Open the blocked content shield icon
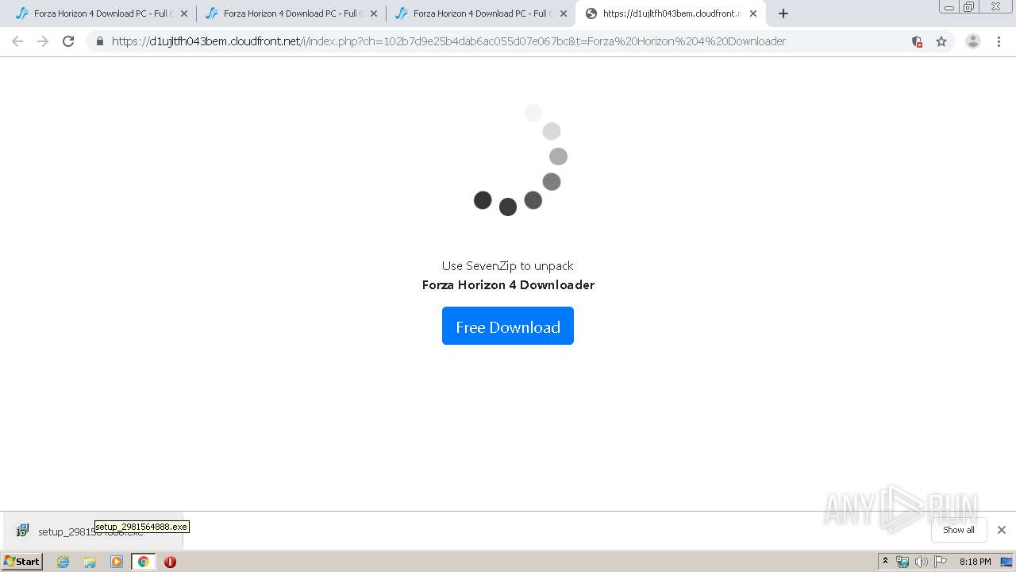Image resolution: width=1016 pixels, height=572 pixels. pyautogui.click(x=917, y=41)
